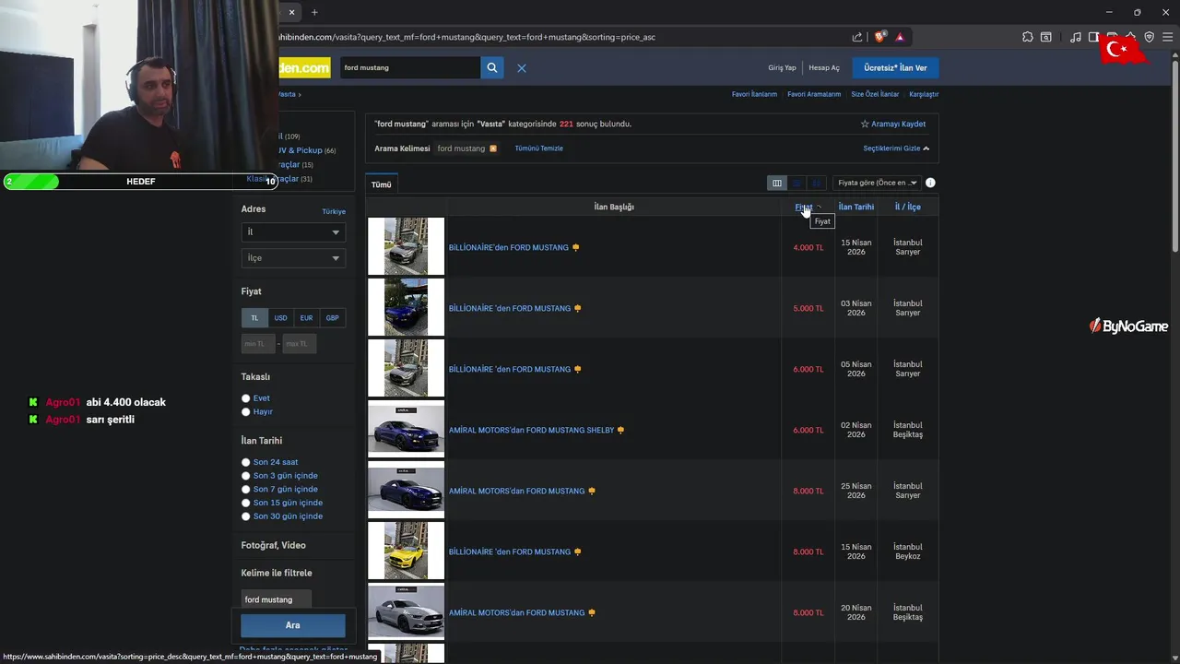Image resolution: width=1180 pixels, height=664 pixels.
Task: Remove the ford mustang keyword tag
Action: tap(493, 148)
